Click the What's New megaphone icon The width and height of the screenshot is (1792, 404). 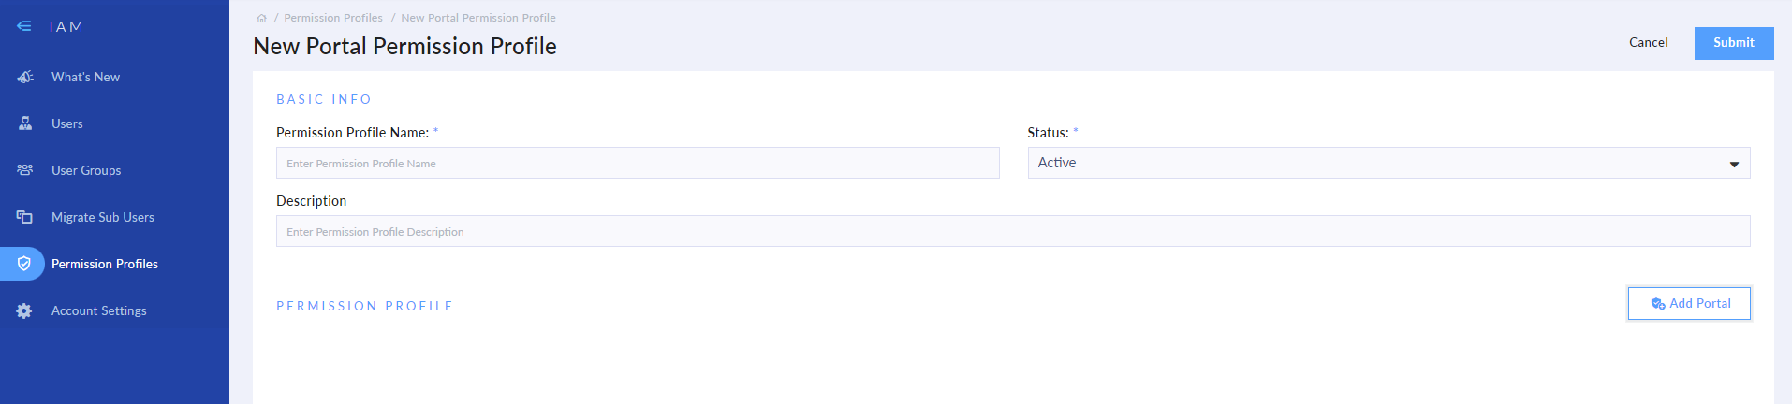coord(25,77)
